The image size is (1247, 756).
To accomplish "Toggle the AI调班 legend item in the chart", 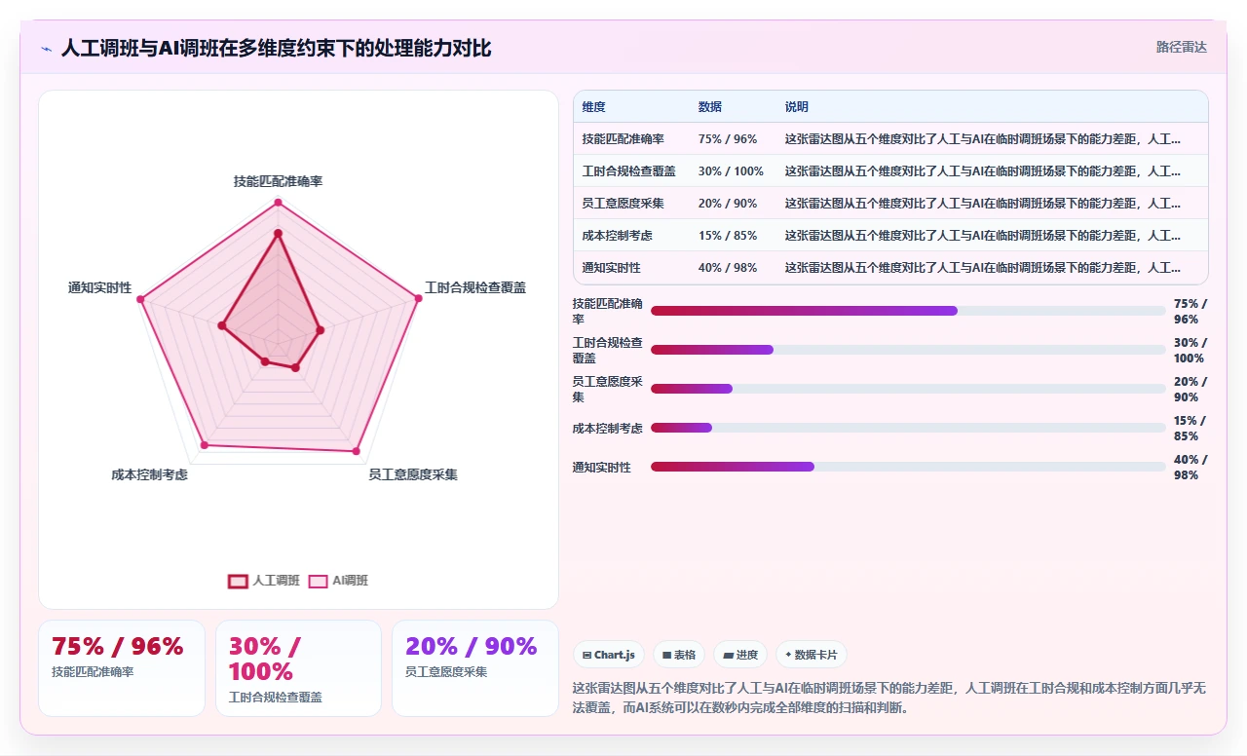I will (338, 581).
